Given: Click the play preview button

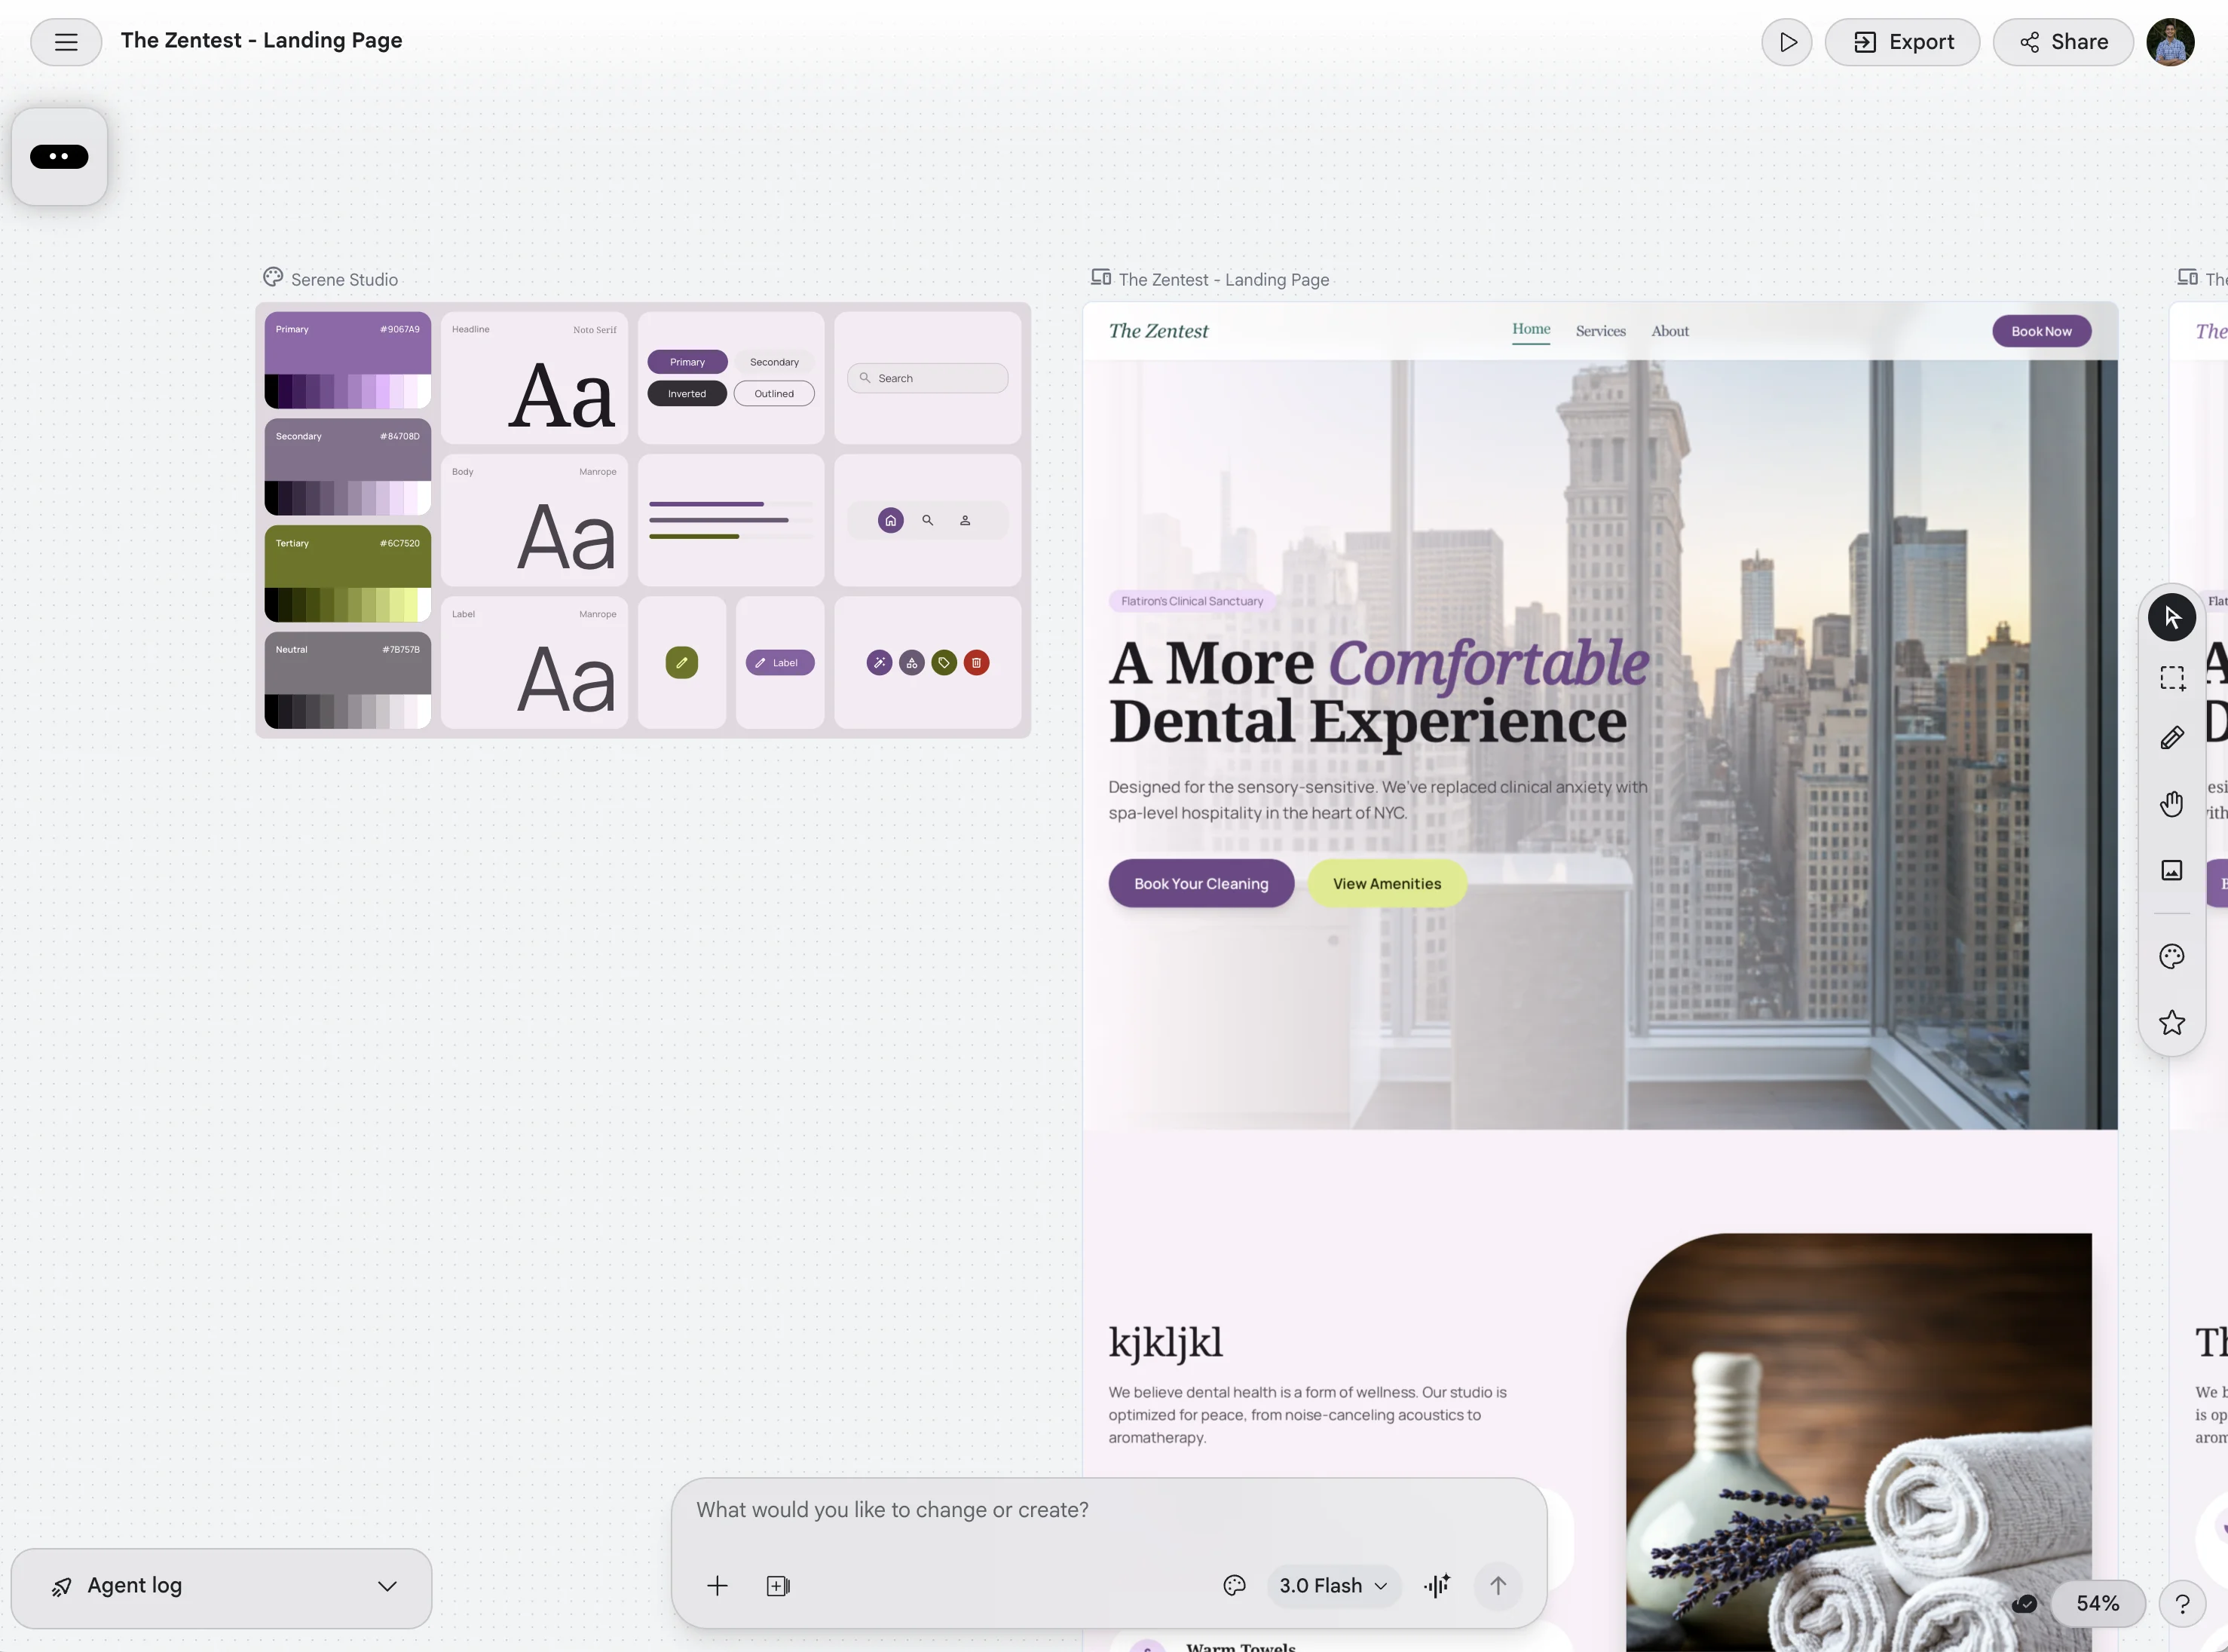Looking at the screenshot, I should pos(1787,42).
